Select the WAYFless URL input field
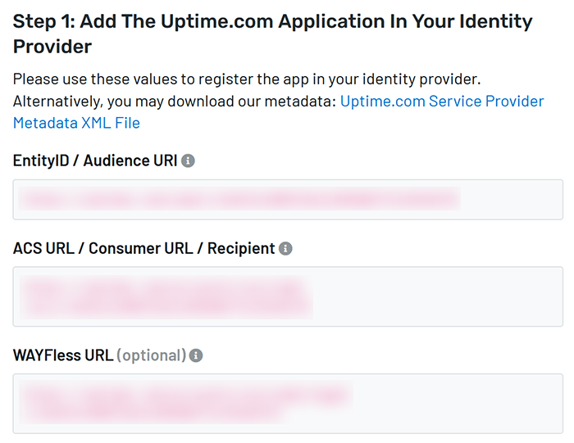This screenshot has width=574, height=443. pyautogui.click(x=288, y=404)
